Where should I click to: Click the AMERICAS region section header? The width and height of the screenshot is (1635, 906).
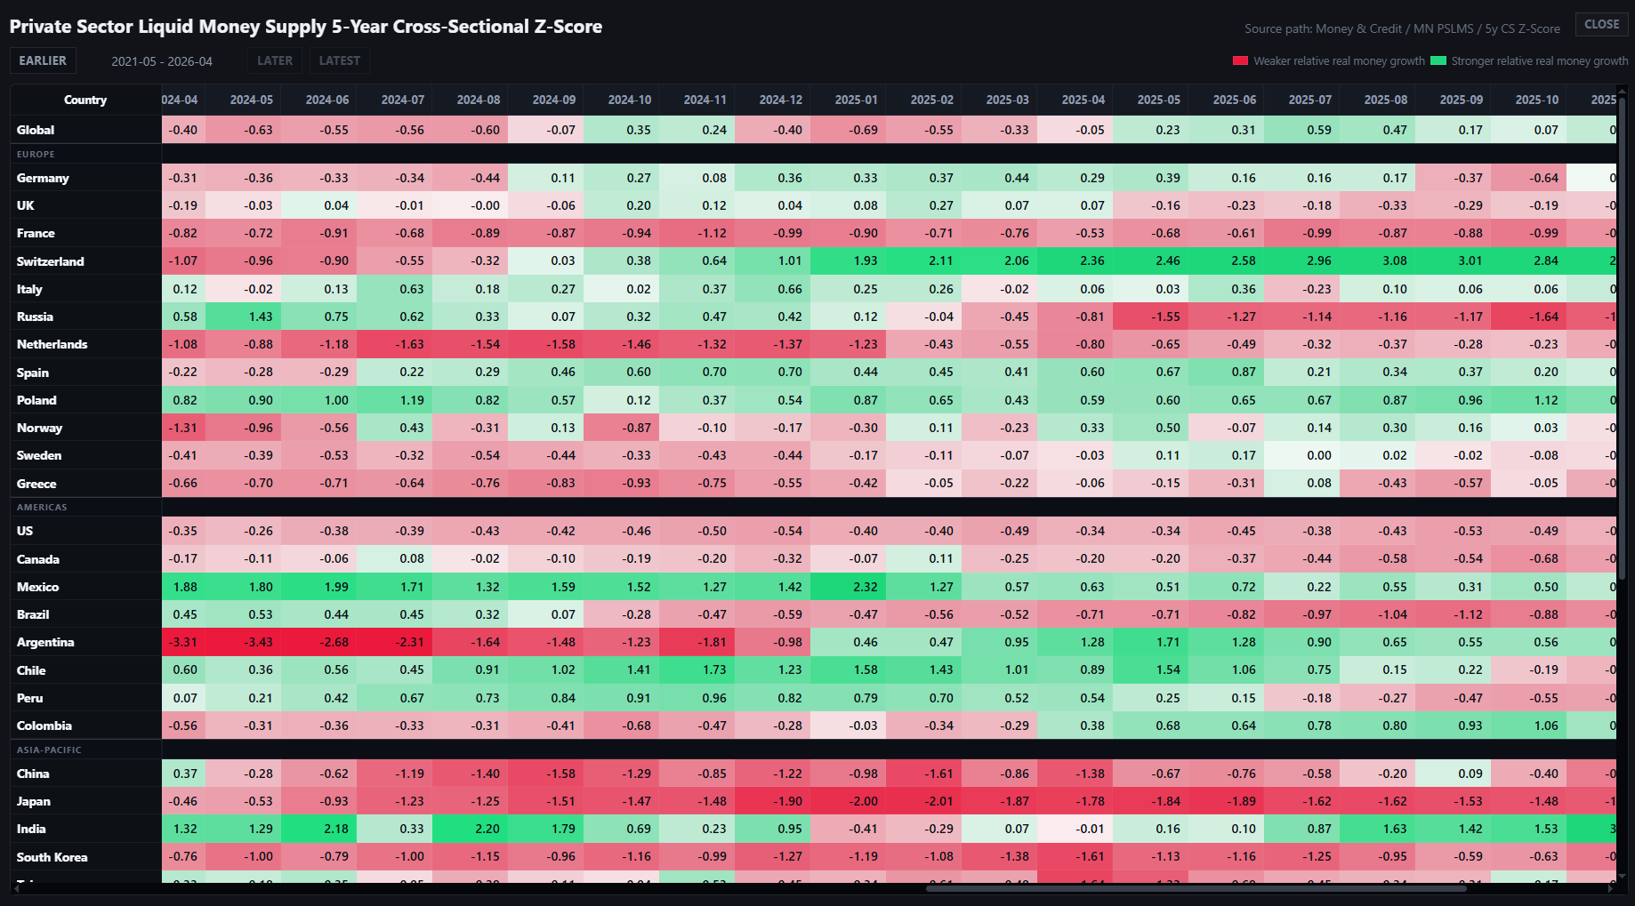pyautogui.click(x=42, y=507)
